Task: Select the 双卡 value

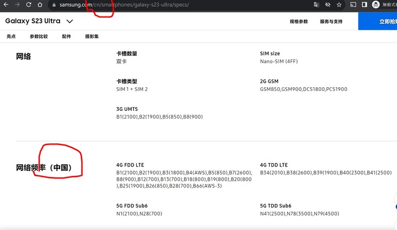Action: tap(121, 61)
